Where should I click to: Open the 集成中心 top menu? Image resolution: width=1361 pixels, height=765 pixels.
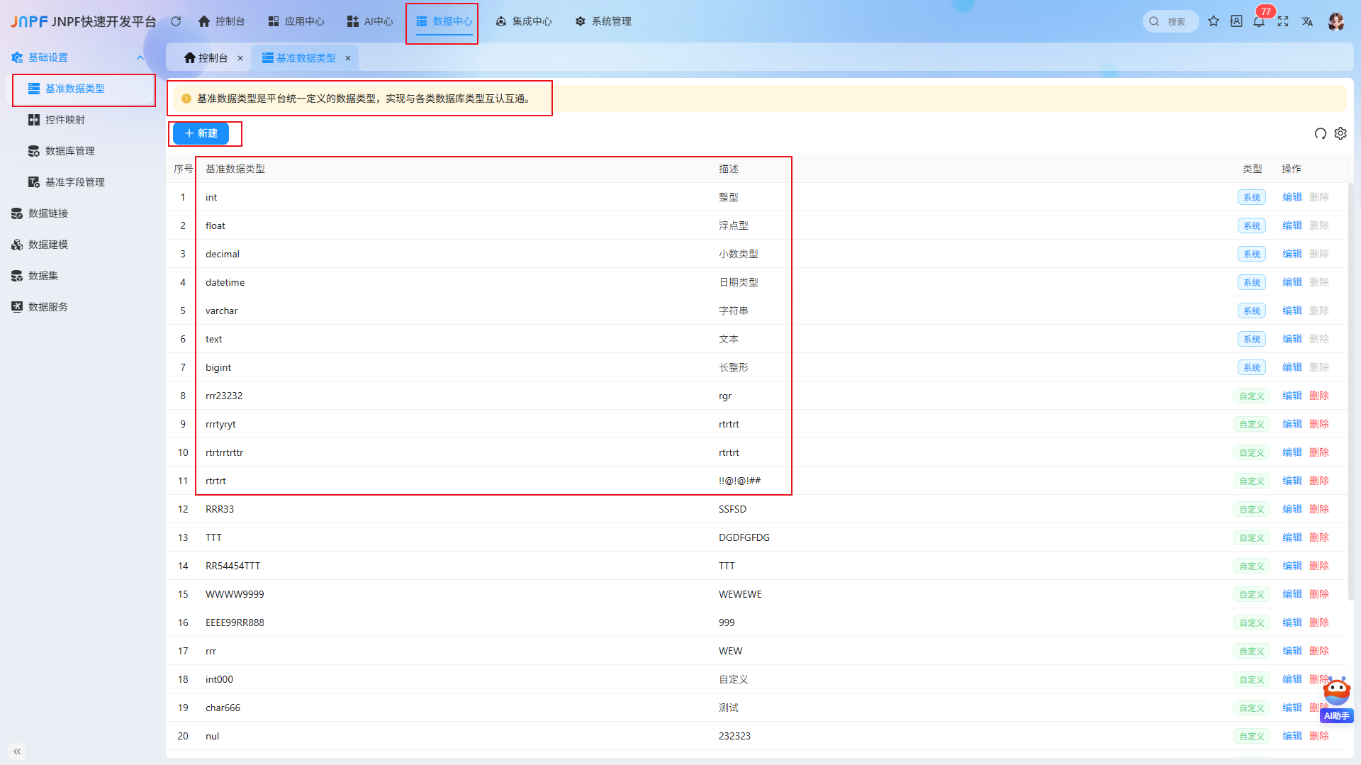click(524, 21)
